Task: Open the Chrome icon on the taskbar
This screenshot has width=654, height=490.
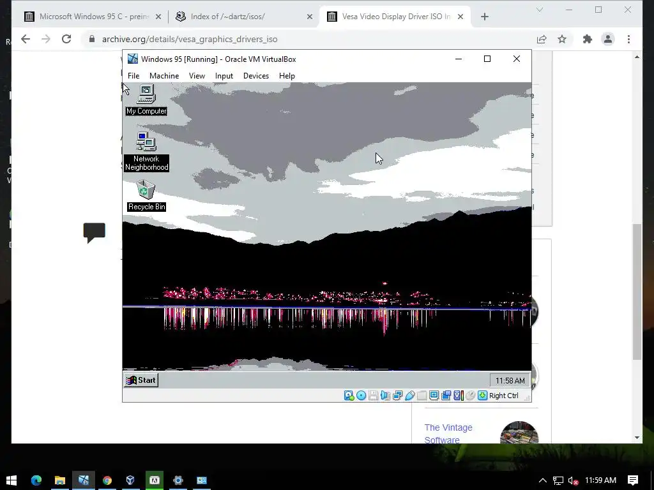Action: point(107,480)
